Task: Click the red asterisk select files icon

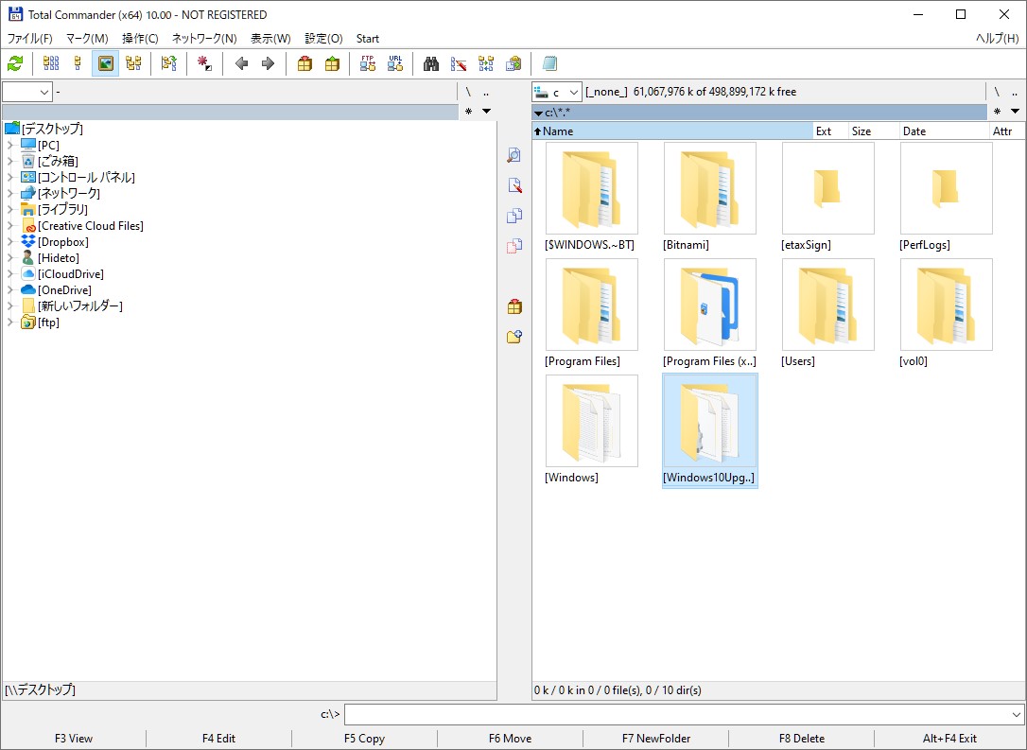Action: [205, 63]
